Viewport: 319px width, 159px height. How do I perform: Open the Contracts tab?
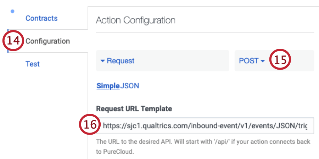pos(41,18)
